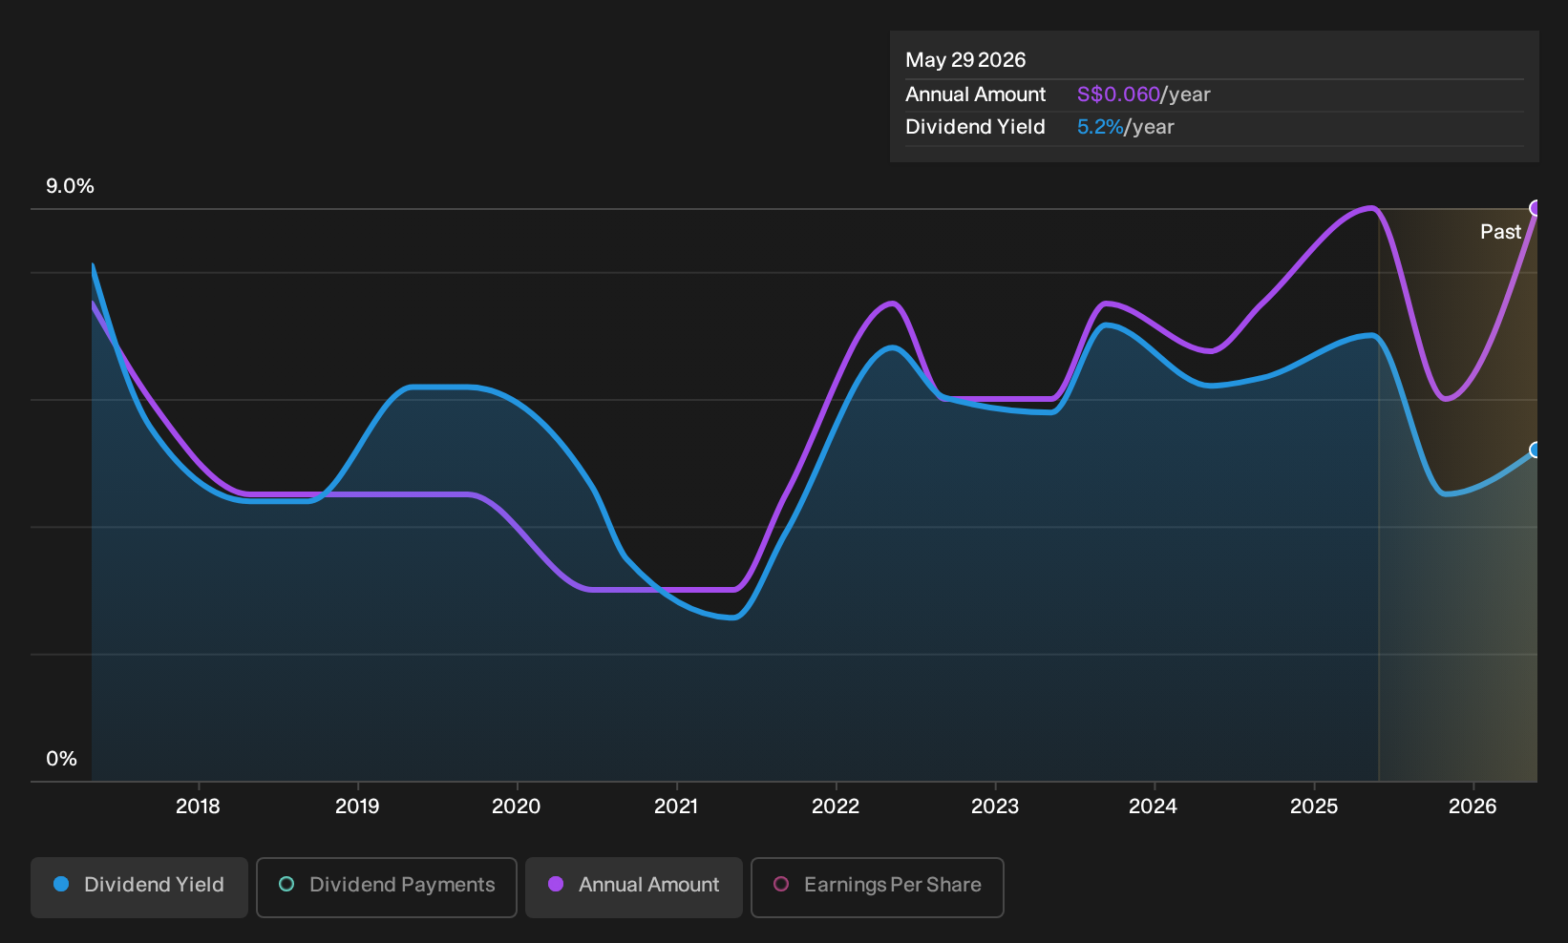Click the May 29 2026 tooltip date

pyautogui.click(x=965, y=60)
